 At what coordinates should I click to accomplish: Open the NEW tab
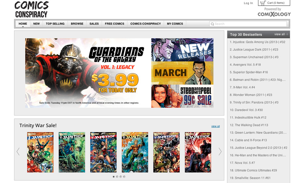coord(36,24)
